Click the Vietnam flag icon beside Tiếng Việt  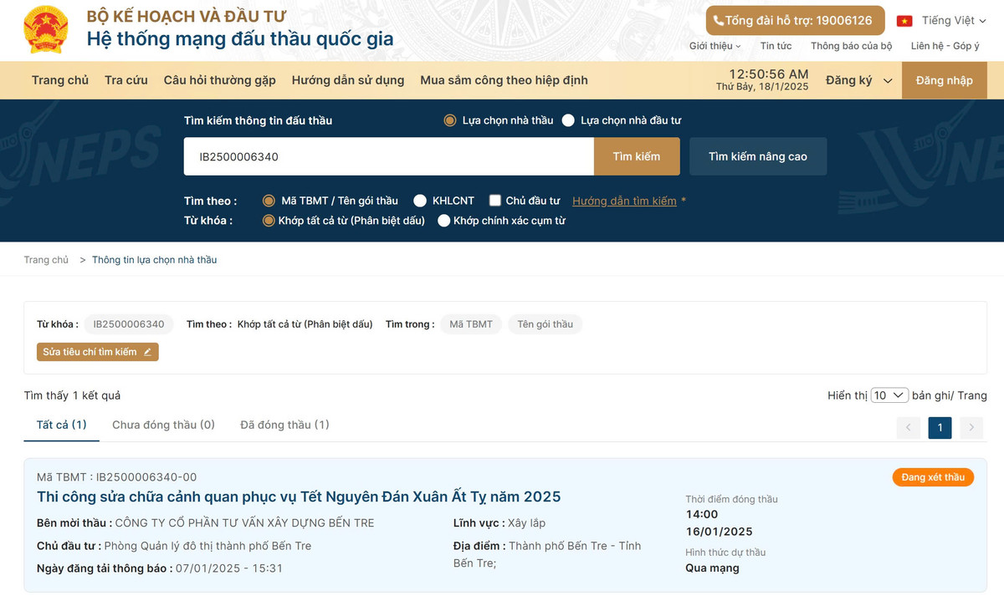(x=904, y=20)
